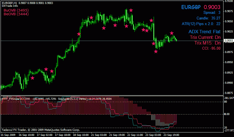Click the 0.8950 price axis label
234x137 pixels.
click(x=229, y=62)
